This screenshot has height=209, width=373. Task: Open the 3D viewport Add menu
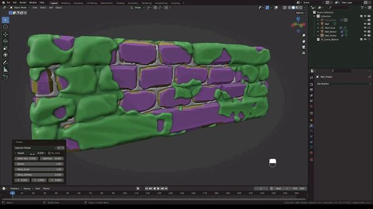point(51,8)
